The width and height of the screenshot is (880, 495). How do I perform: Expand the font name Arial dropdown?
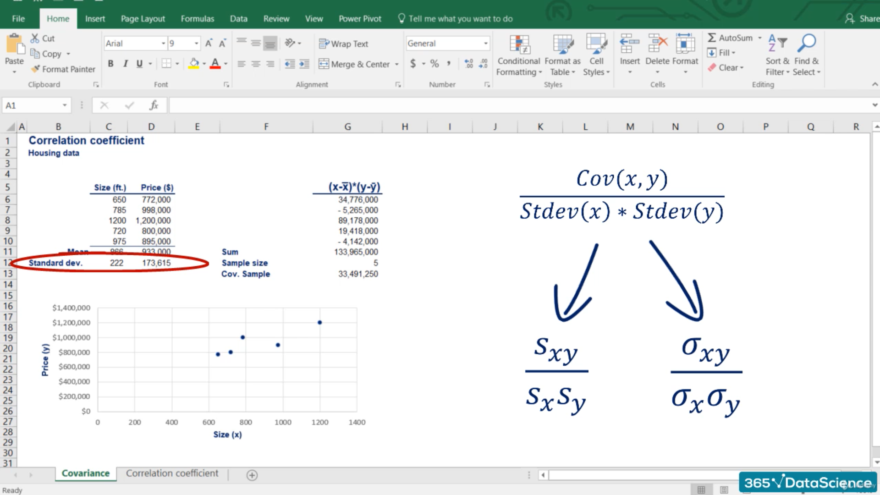coord(163,44)
